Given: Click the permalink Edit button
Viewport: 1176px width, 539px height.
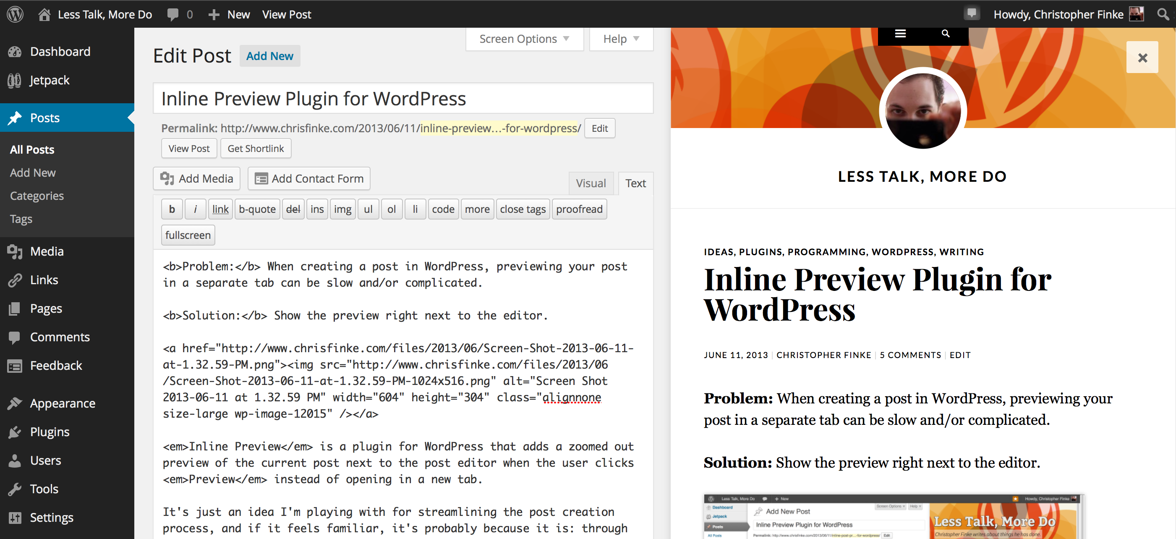Looking at the screenshot, I should 599,128.
